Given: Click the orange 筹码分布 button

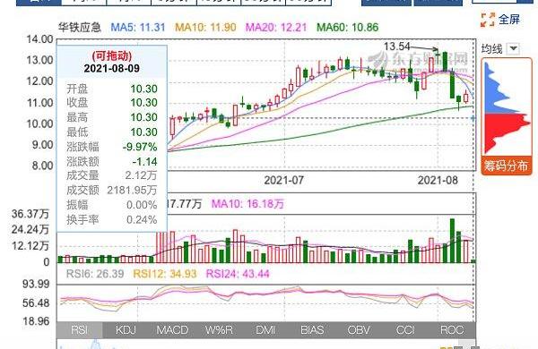Looking at the screenshot, I should 507,166.
